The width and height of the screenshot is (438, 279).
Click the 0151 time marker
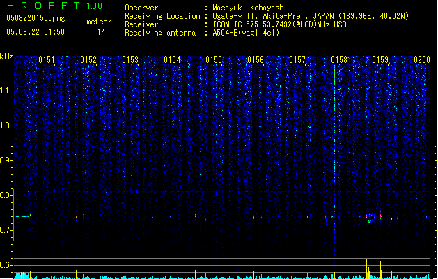[47, 60]
